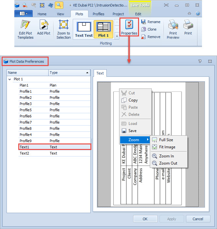Choose Full Size zoom option
Image resolution: width=217 pixels, height=229 pixels.
[169, 140]
